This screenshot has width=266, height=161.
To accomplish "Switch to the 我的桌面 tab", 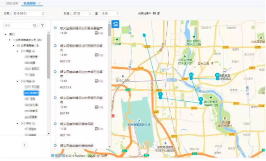I will 12,3.
